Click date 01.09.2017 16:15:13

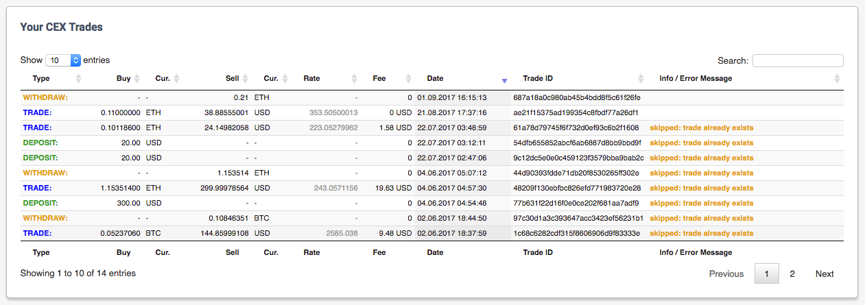451,97
